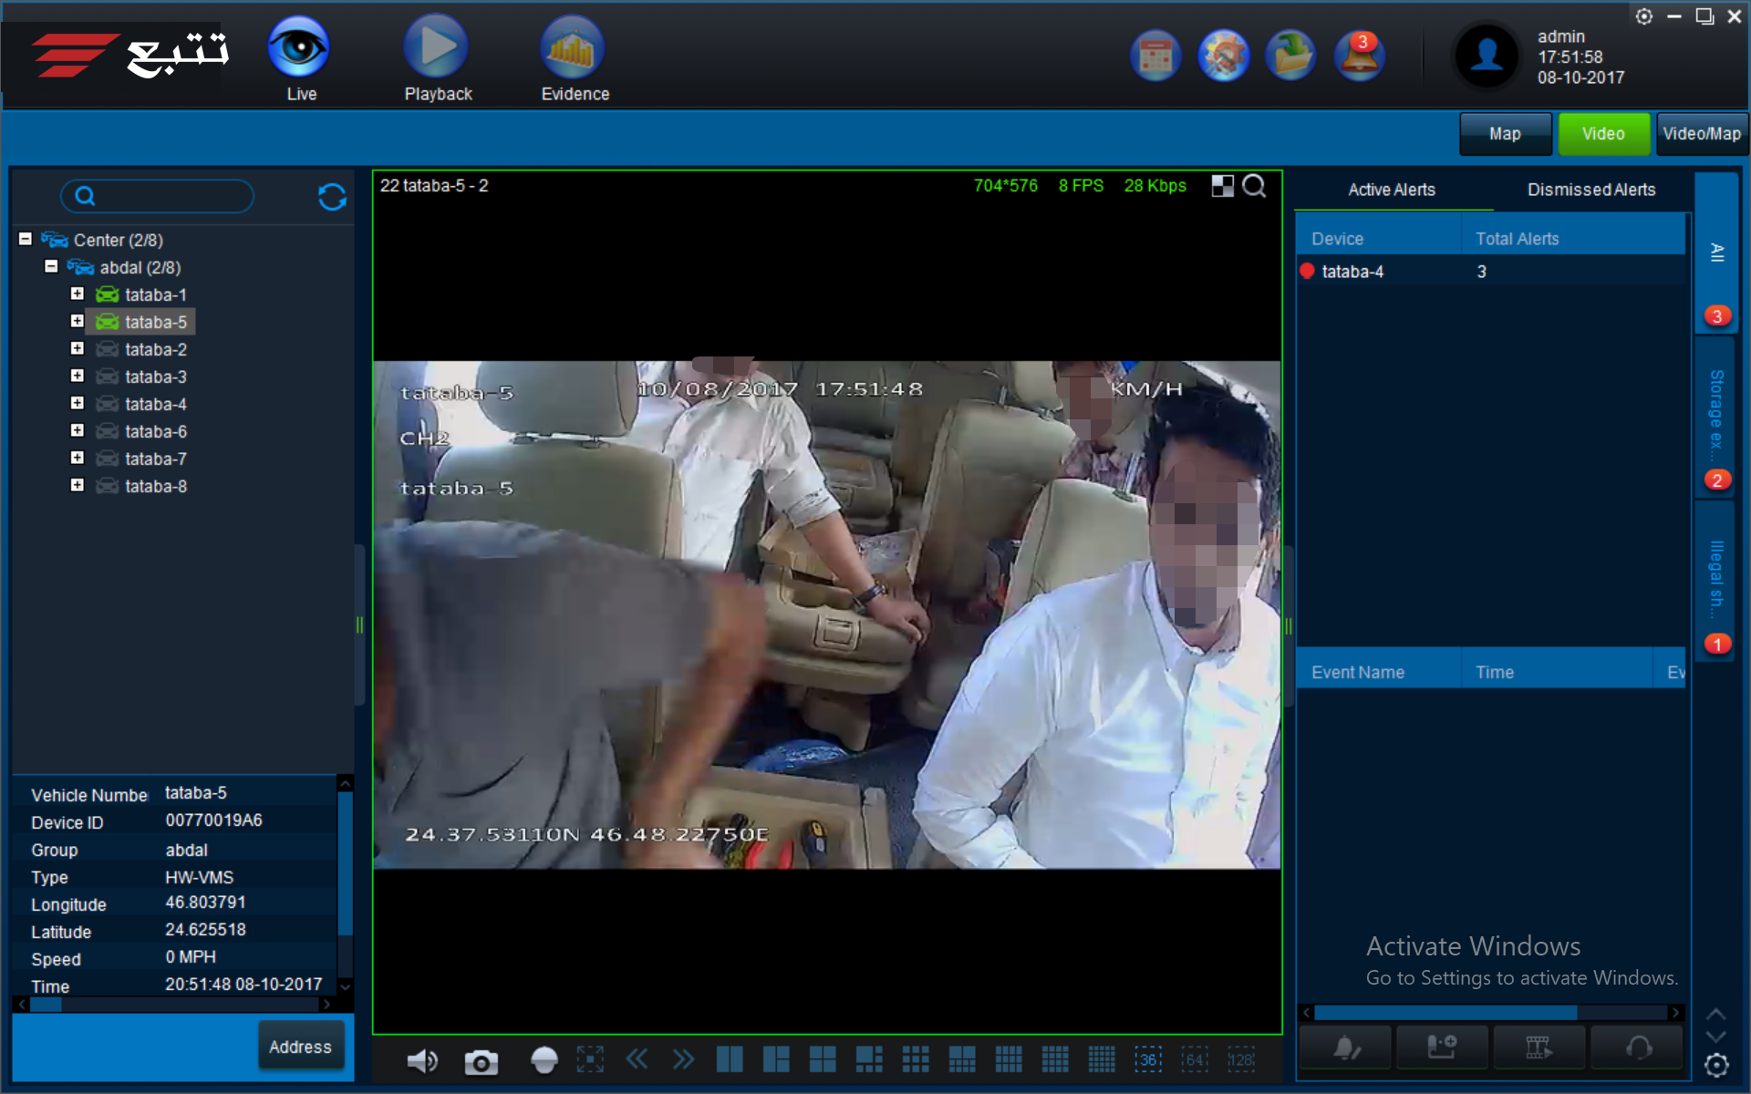Click the refresh device list icon
The image size is (1751, 1094).
click(x=332, y=196)
